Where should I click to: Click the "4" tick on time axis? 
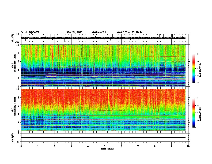(x=88, y=146)
